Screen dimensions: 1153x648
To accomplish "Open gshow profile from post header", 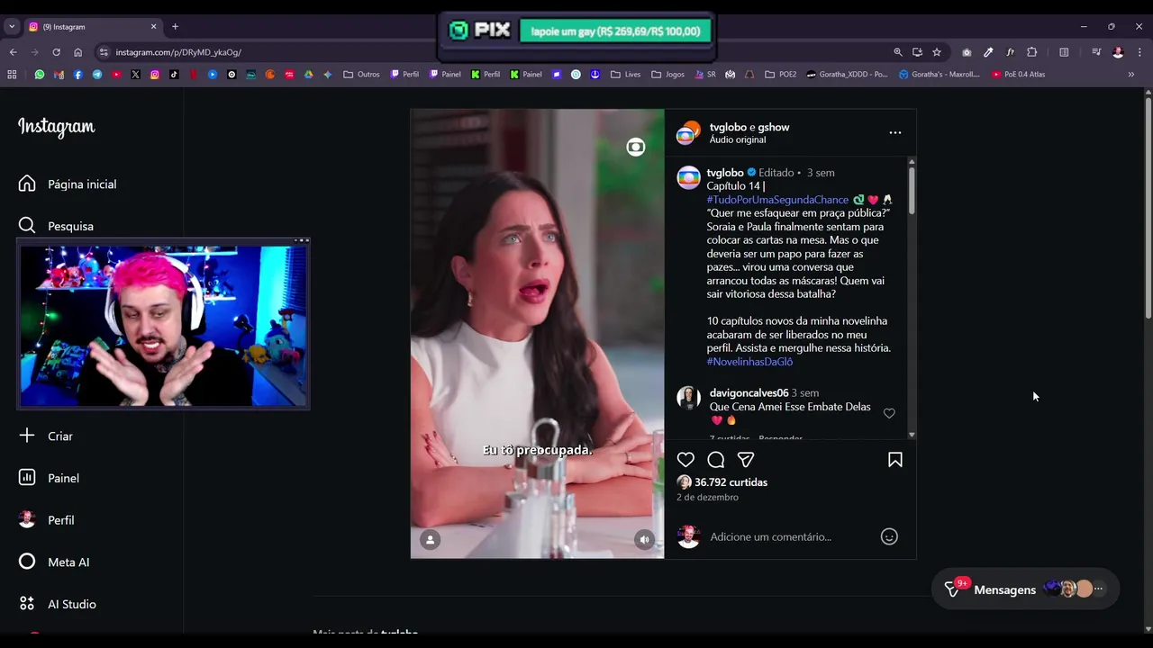I will pyautogui.click(x=774, y=127).
